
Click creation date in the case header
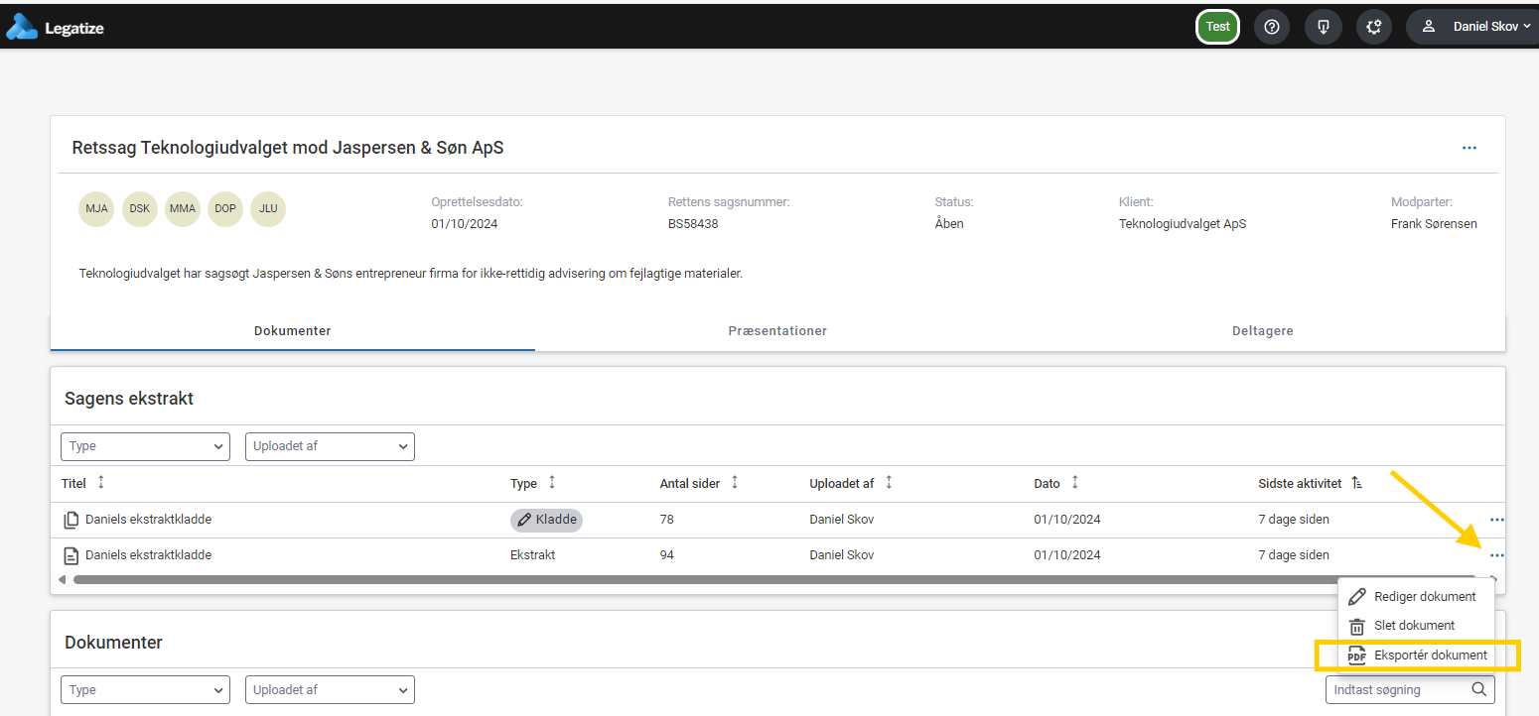pos(465,224)
